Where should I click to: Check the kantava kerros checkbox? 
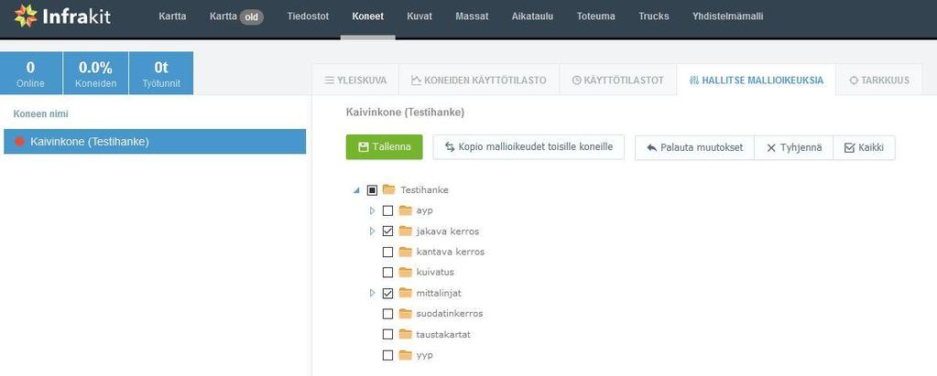pos(387,252)
